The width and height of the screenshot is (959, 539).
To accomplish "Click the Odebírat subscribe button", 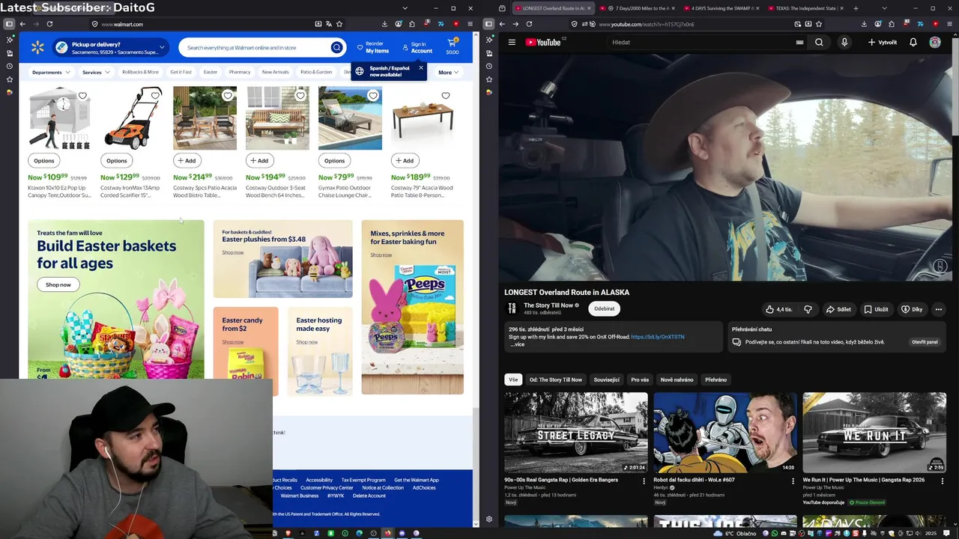I will tap(604, 308).
